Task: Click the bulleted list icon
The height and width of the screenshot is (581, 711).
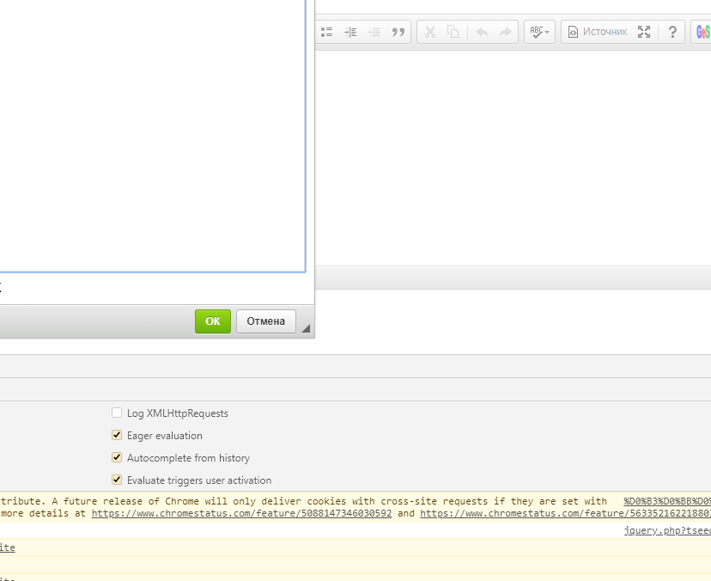Action: [326, 32]
